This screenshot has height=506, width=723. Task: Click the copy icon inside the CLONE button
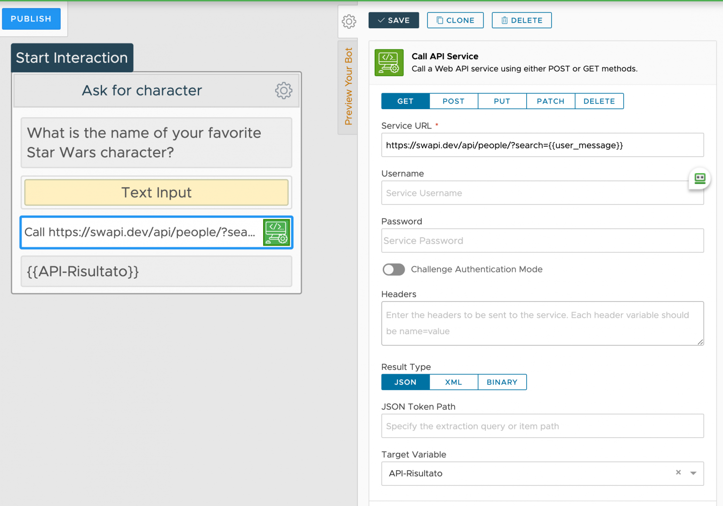click(439, 20)
